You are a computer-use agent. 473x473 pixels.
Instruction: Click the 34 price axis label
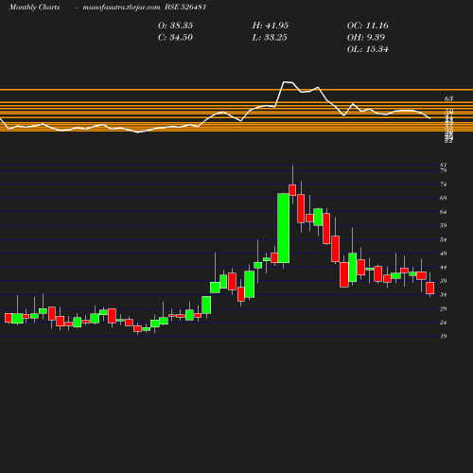[x=444, y=295]
